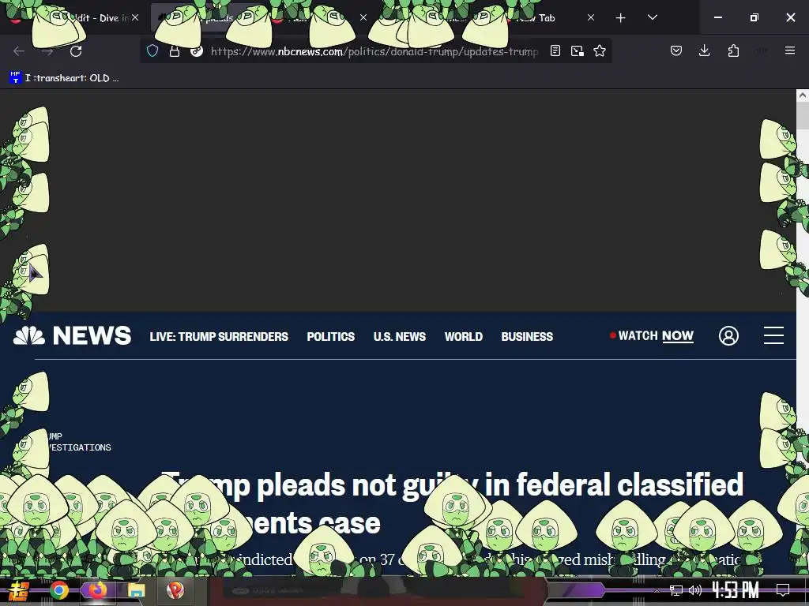The image size is (809, 606).
Task: Open the Firefox application menu
Action: coord(790,50)
